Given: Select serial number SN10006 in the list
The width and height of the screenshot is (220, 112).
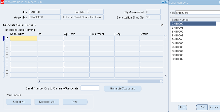Looking at the screenshot, I should (x=193, y=47).
